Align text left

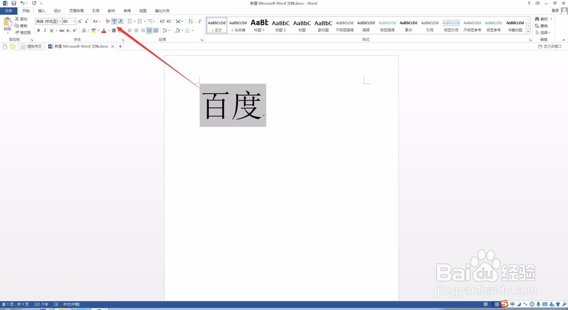pyautogui.click(x=130, y=31)
